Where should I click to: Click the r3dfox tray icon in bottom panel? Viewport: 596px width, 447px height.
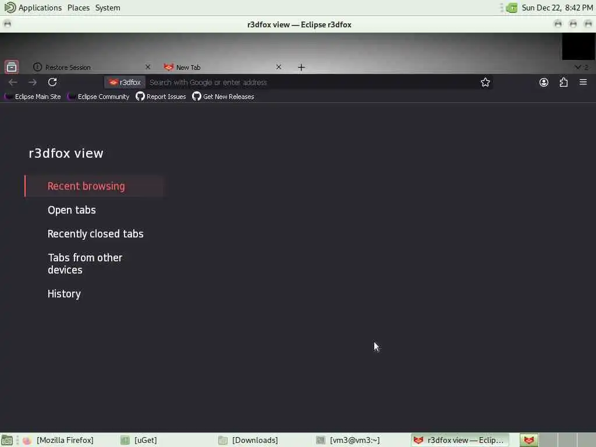click(528, 440)
